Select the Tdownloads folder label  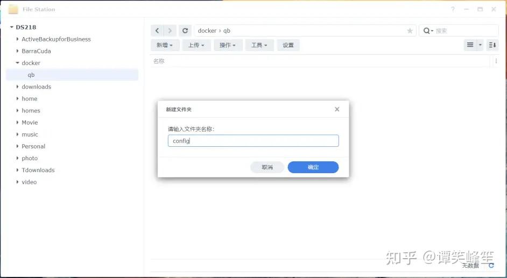(38, 170)
